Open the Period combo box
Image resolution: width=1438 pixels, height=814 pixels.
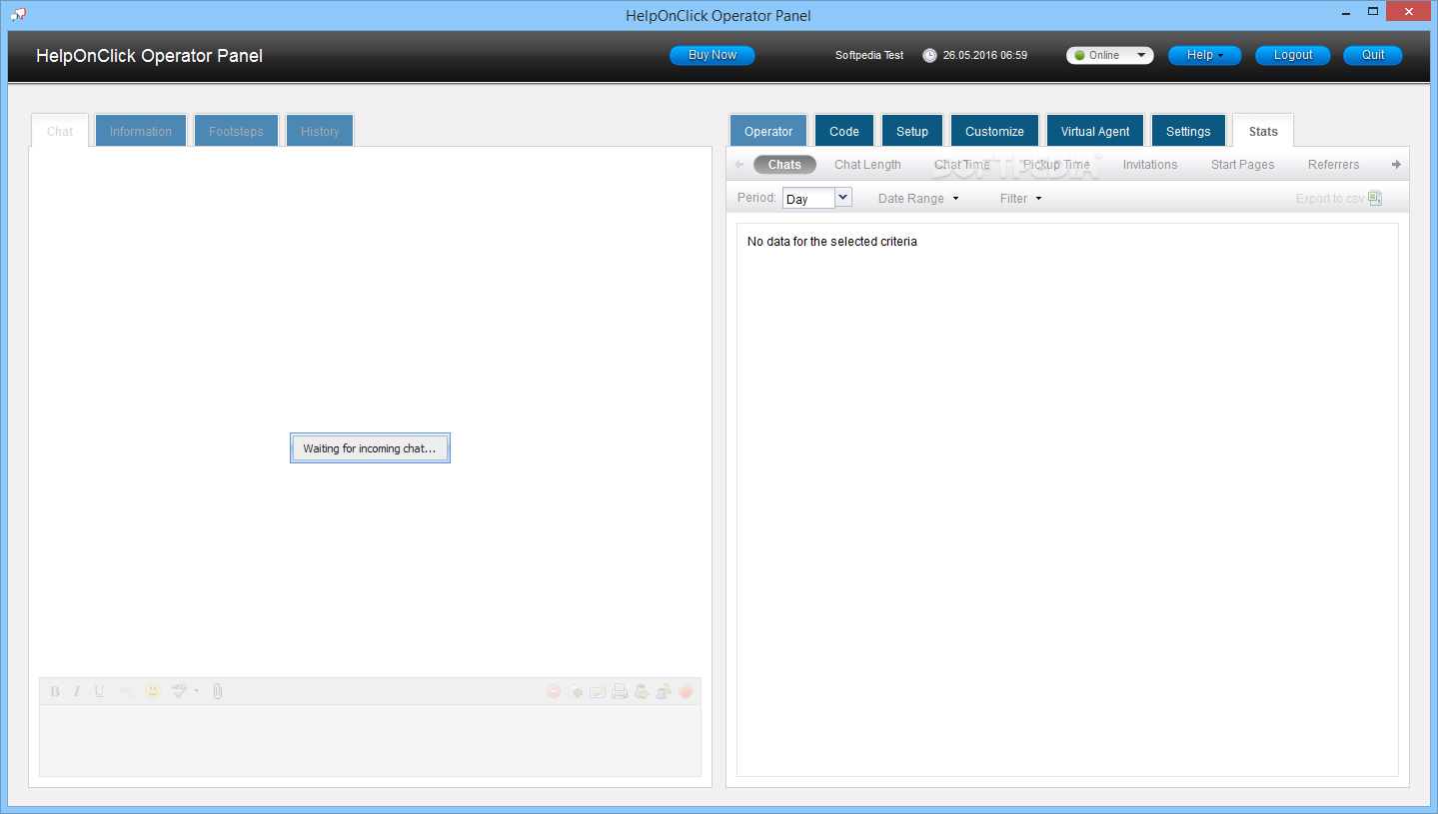[x=817, y=198]
